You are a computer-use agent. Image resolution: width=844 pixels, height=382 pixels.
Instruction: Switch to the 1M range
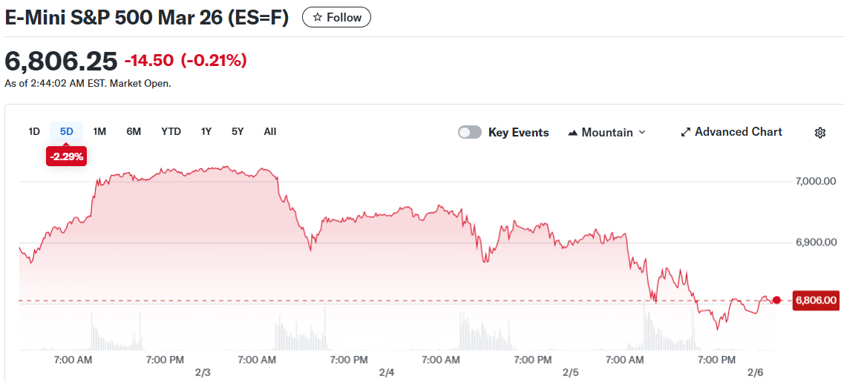pyautogui.click(x=99, y=131)
